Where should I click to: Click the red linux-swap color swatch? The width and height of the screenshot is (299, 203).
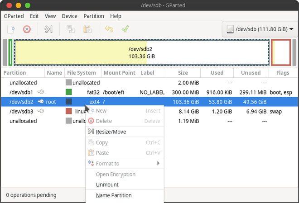point(69,111)
